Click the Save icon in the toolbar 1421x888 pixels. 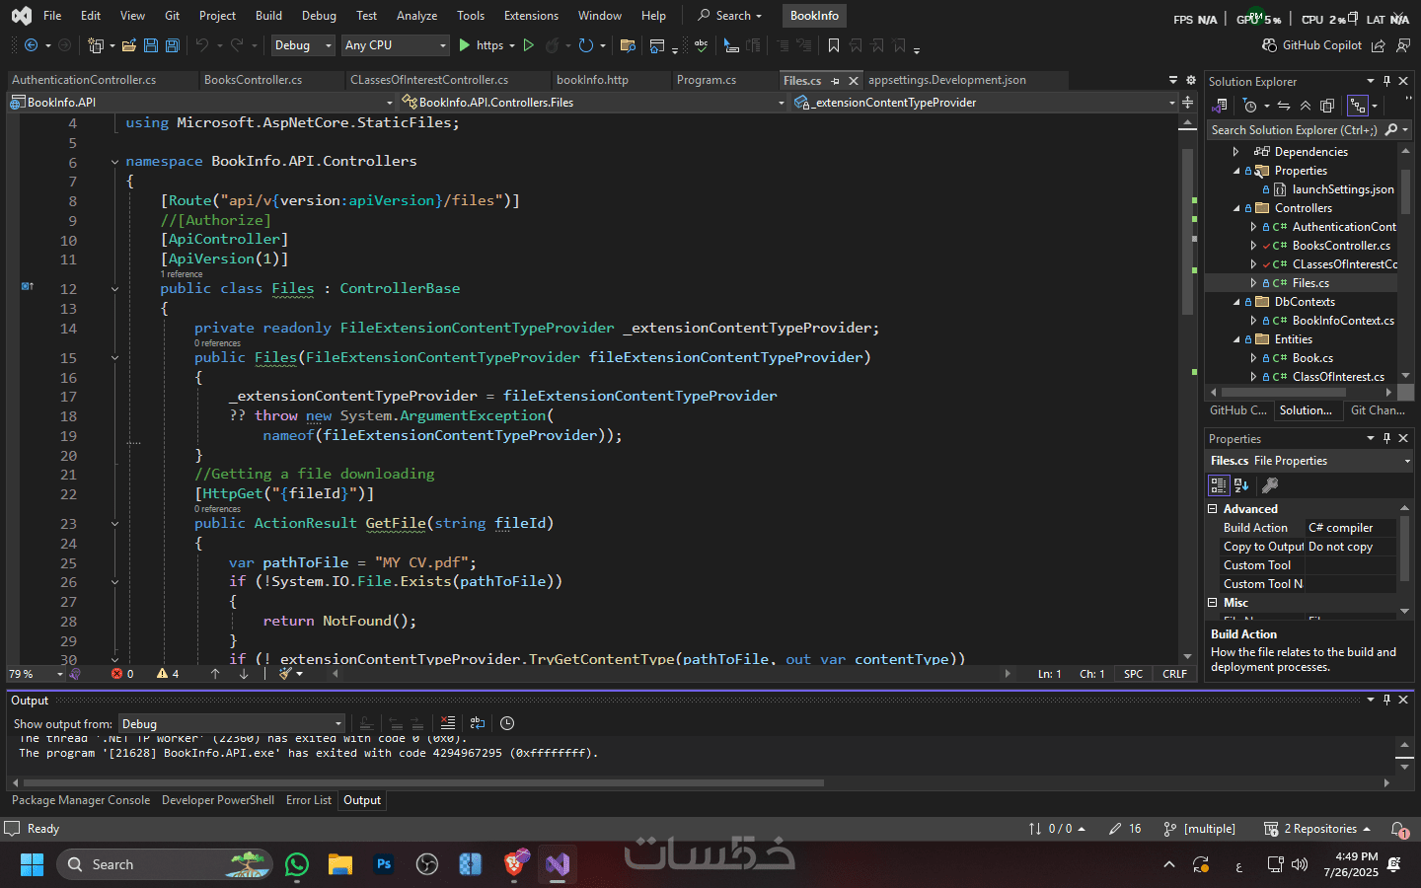click(151, 45)
